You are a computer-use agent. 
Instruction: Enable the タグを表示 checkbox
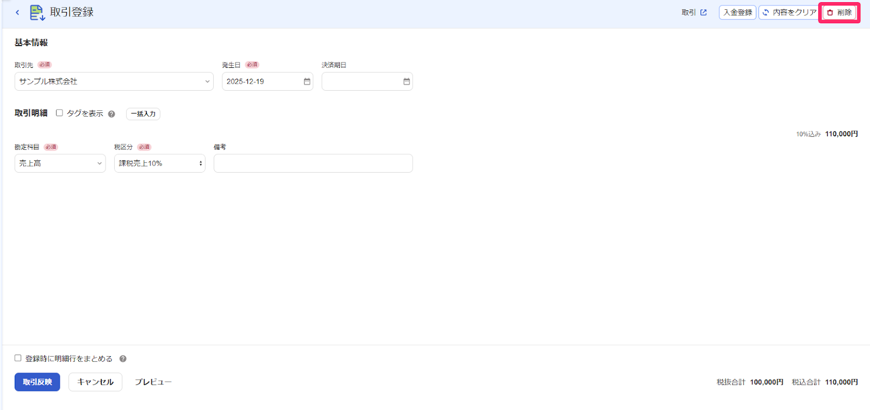coord(59,113)
